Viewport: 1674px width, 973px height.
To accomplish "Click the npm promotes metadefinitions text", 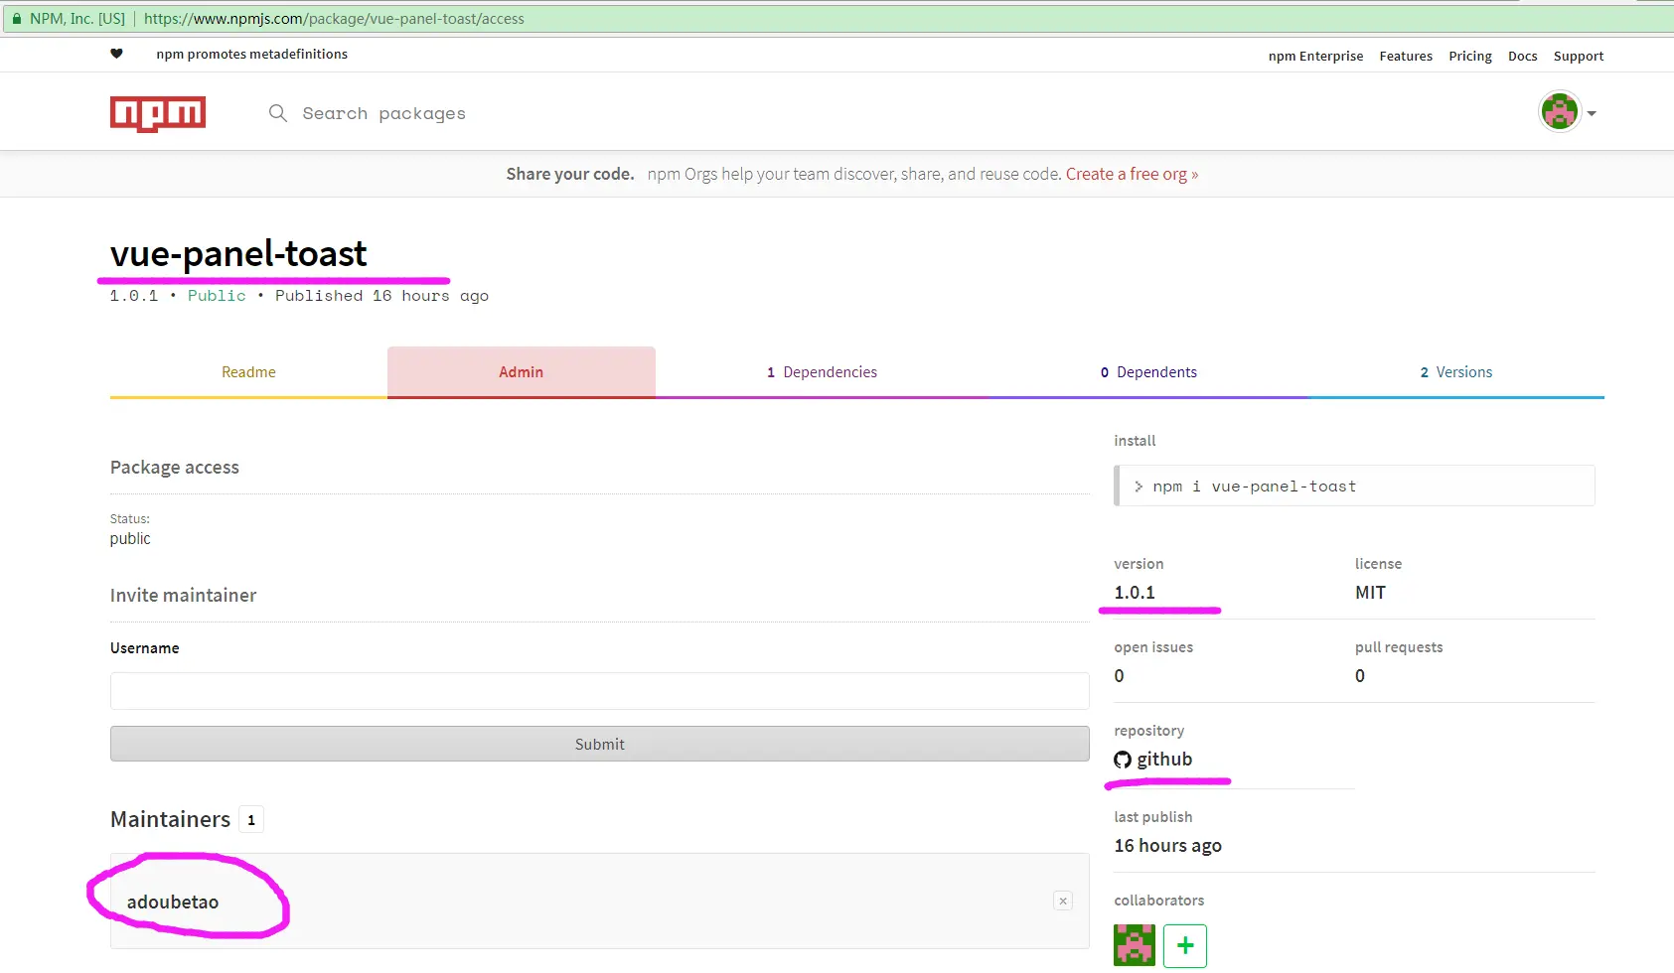I will 251,54.
